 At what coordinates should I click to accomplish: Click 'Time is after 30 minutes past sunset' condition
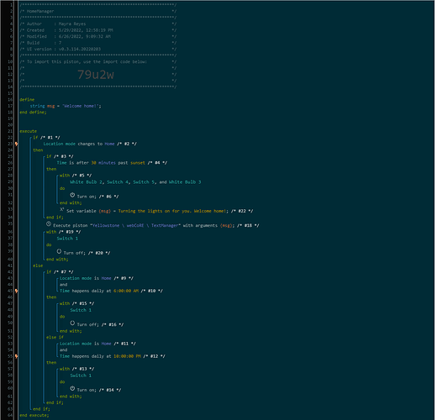(x=101, y=163)
